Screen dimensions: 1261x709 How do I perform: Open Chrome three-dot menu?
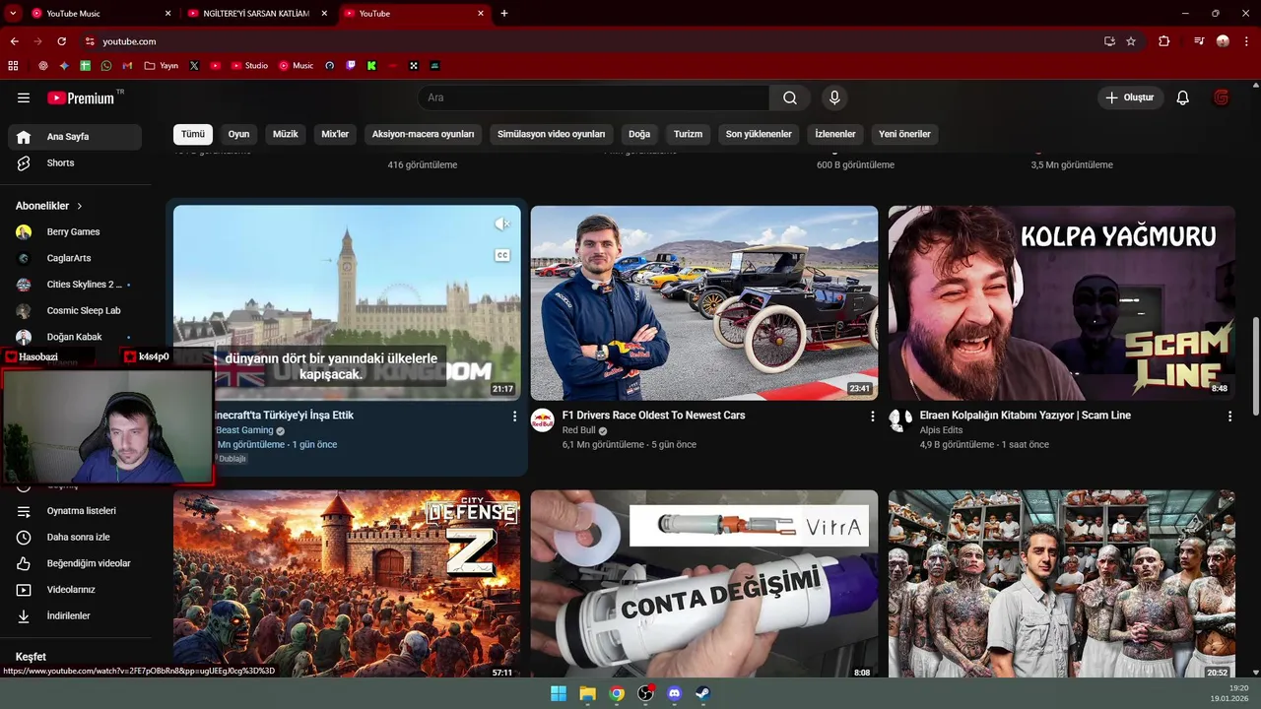point(1246,41)
